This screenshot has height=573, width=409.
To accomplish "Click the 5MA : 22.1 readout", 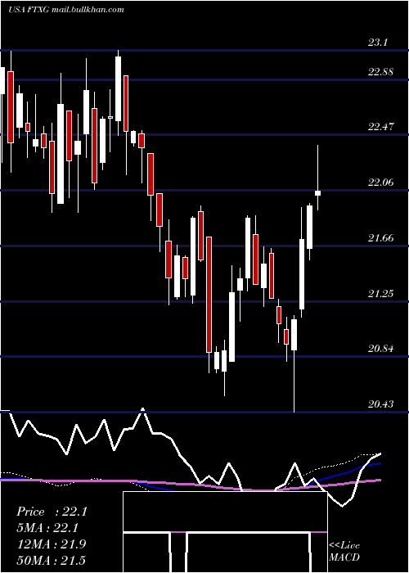I will coord(47,528).
